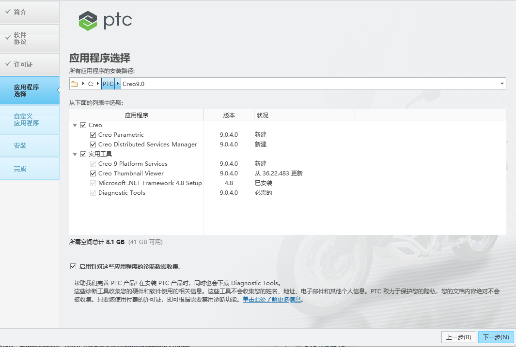
Task: Click the C: path segment
Action: [91, 84]
